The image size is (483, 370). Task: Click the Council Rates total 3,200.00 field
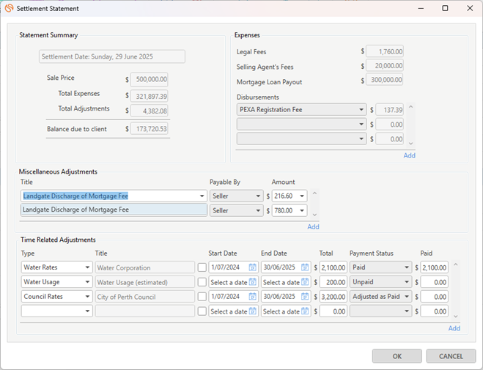[x=333, y=297]
